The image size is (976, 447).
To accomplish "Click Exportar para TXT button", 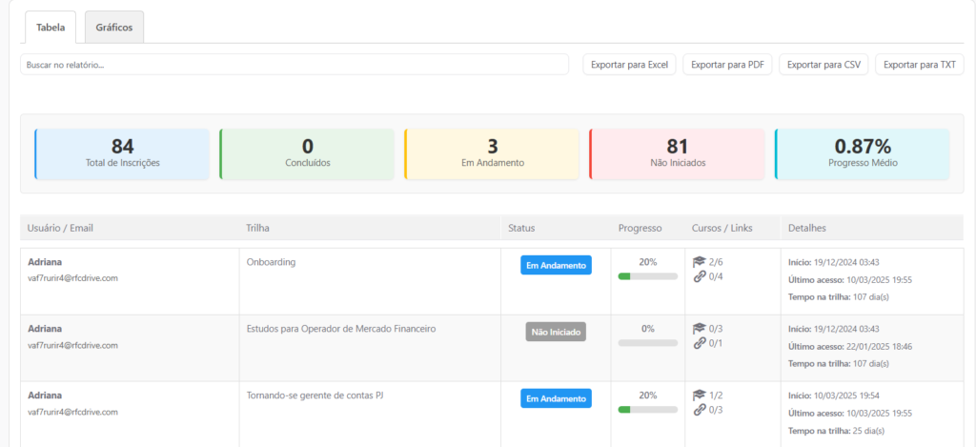I will [x=919, y=65].
